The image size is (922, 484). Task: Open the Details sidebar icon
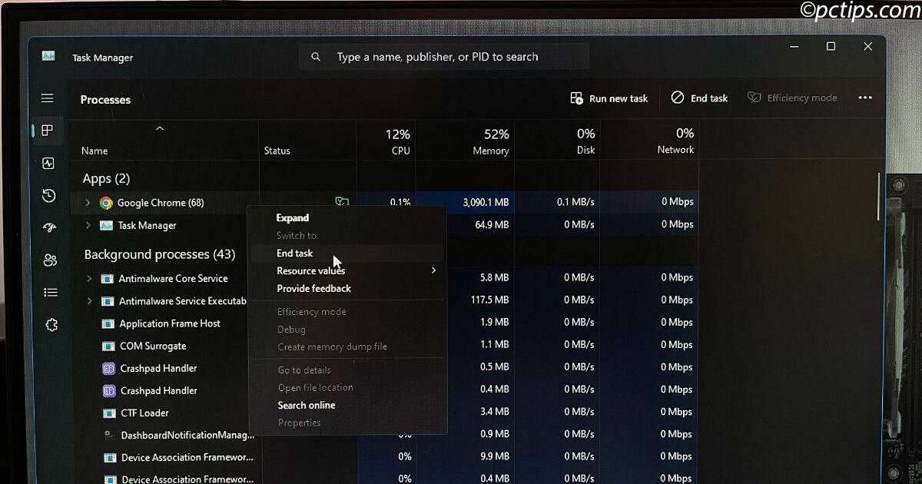[x=48, y=292]
